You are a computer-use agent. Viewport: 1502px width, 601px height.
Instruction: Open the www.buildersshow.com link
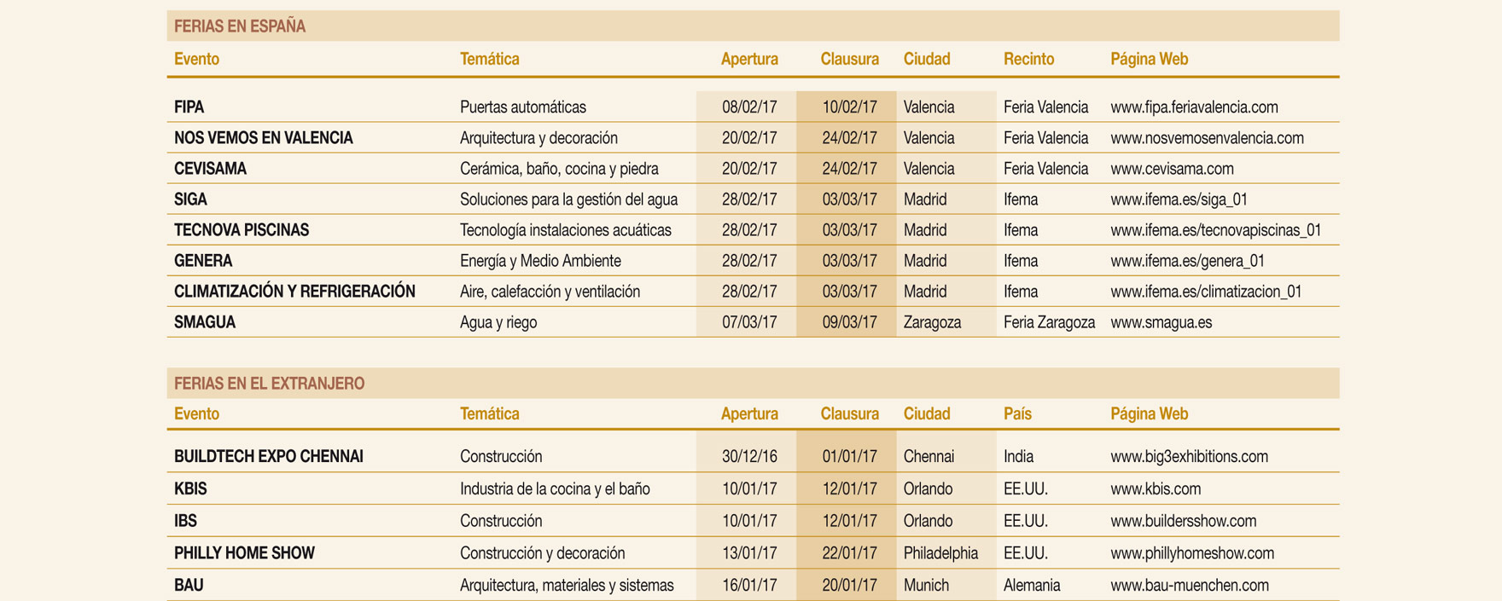1183,521
